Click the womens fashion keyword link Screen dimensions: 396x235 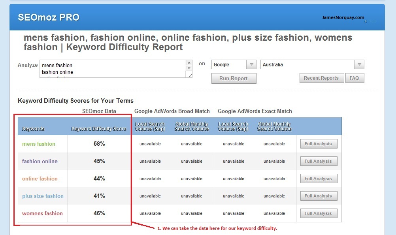[x=42, y=213]
